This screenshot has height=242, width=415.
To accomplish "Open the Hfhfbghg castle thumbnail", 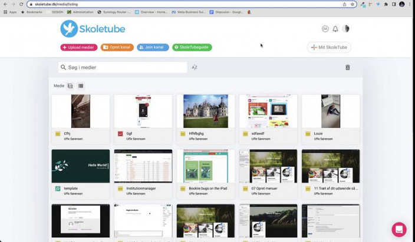I will 205,111.
